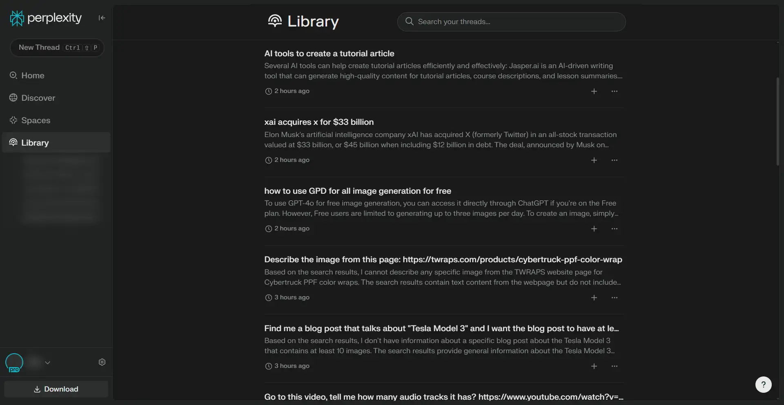This screenshot has width=784, height=405.
Task: Click the Home magnifier icon
Action: [13, 75]
